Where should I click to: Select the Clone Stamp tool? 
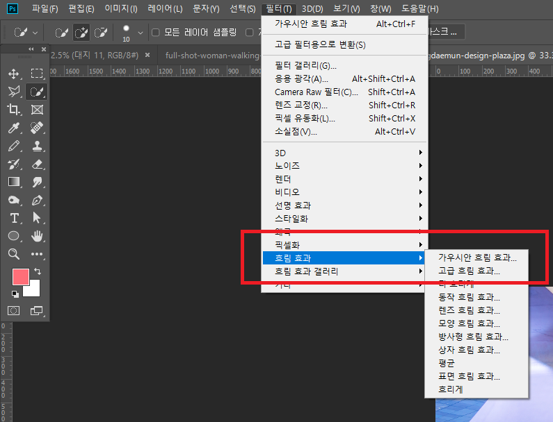(x=37, y=146)
